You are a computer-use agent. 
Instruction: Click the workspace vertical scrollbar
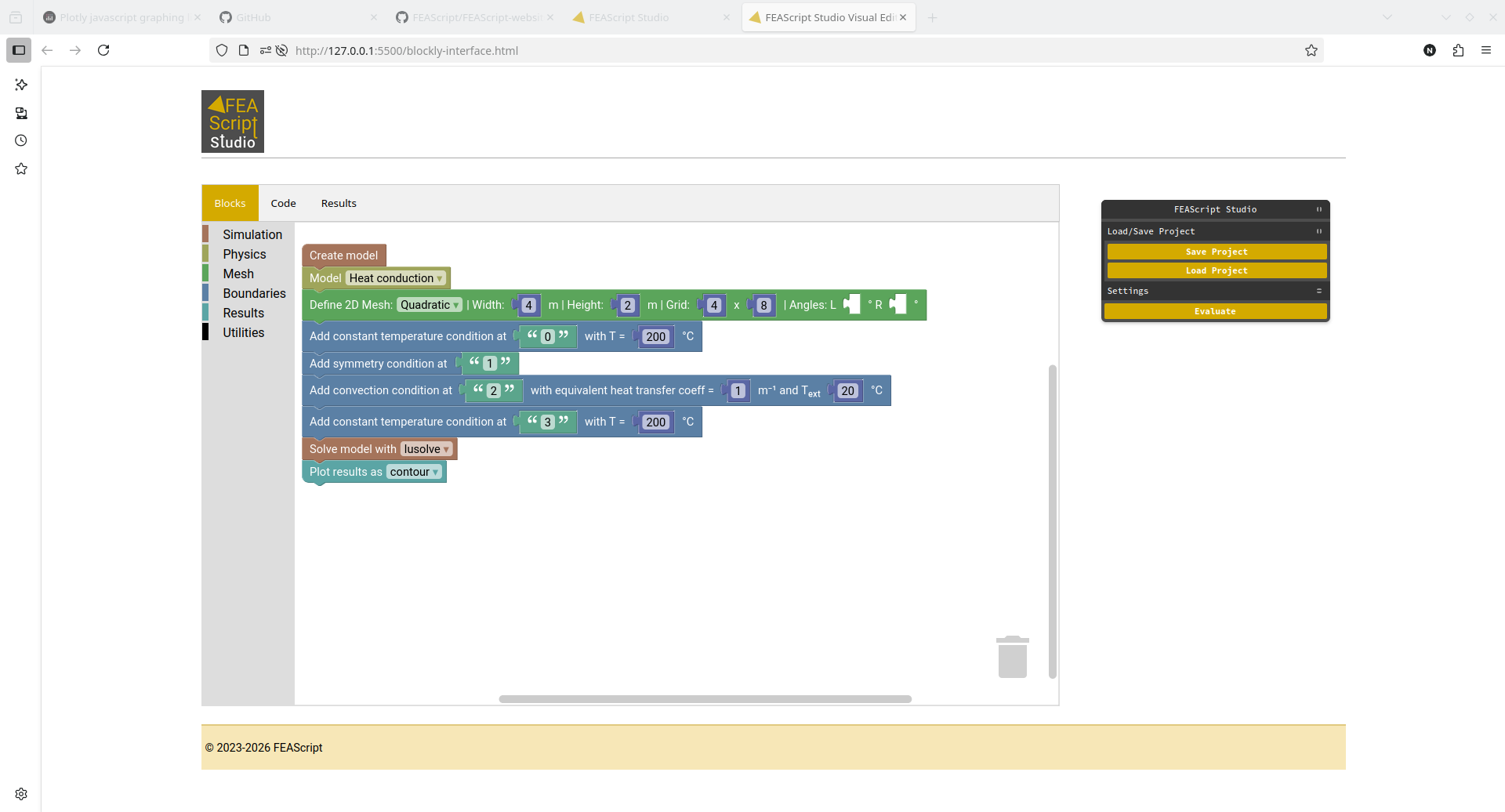(x=1052, y=521)
